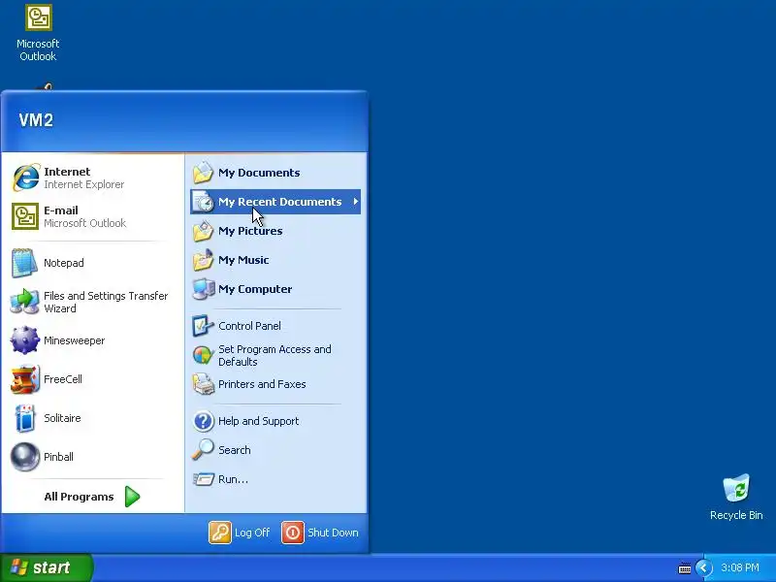
Task: Click the Set Program Access and Defaults icon
Action: [x=203, y=355]
